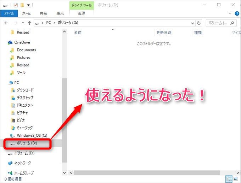The height and width of the screenshot is (183, 241).
Task: Expand the ribbon with the chevron
Action: [x=230, y=13]
